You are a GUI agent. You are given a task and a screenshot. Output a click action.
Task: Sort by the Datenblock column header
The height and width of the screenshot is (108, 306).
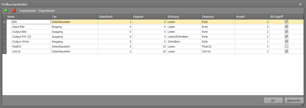tap(115, 17)
